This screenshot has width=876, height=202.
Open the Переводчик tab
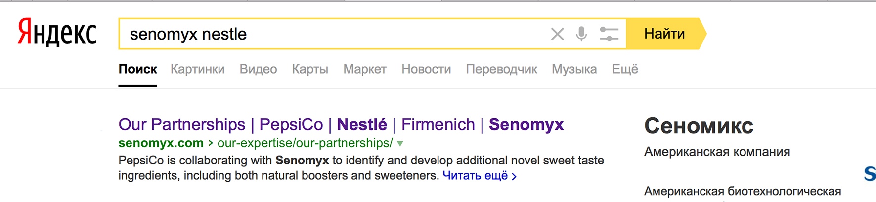501,69
